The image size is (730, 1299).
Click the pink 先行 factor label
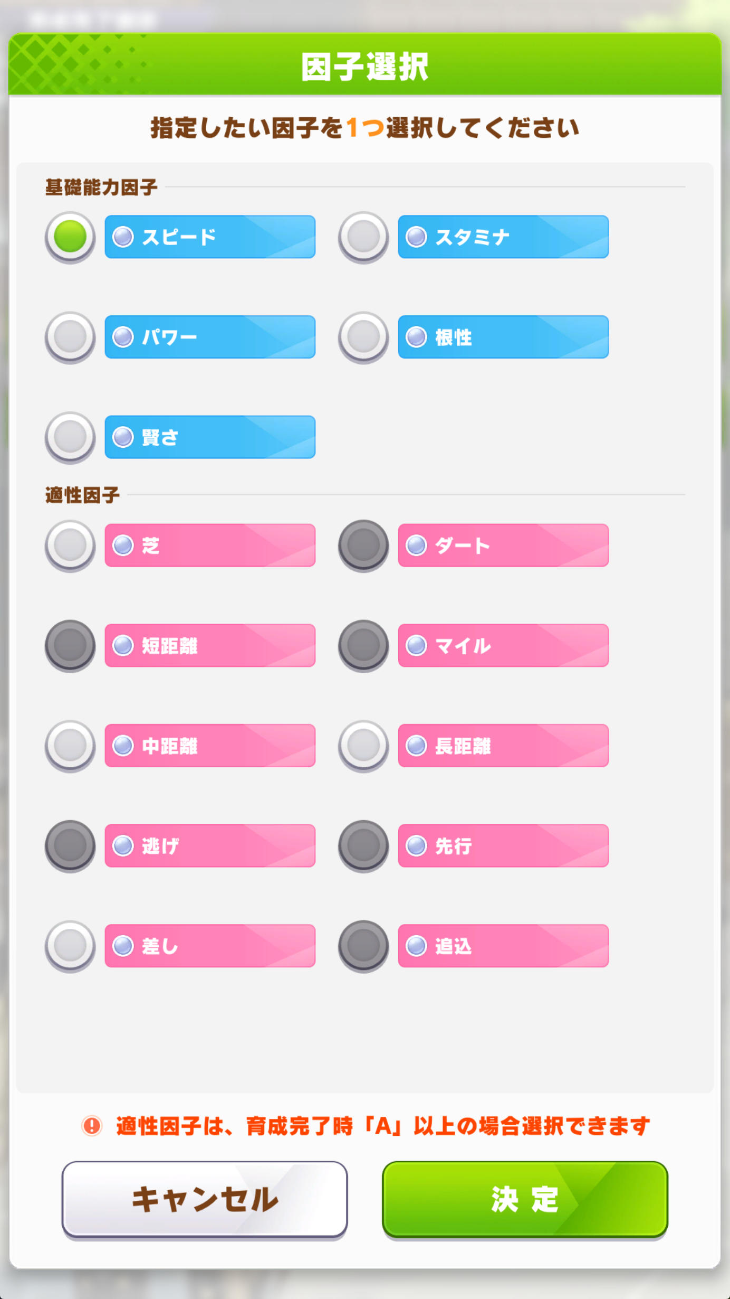[503, 845]
